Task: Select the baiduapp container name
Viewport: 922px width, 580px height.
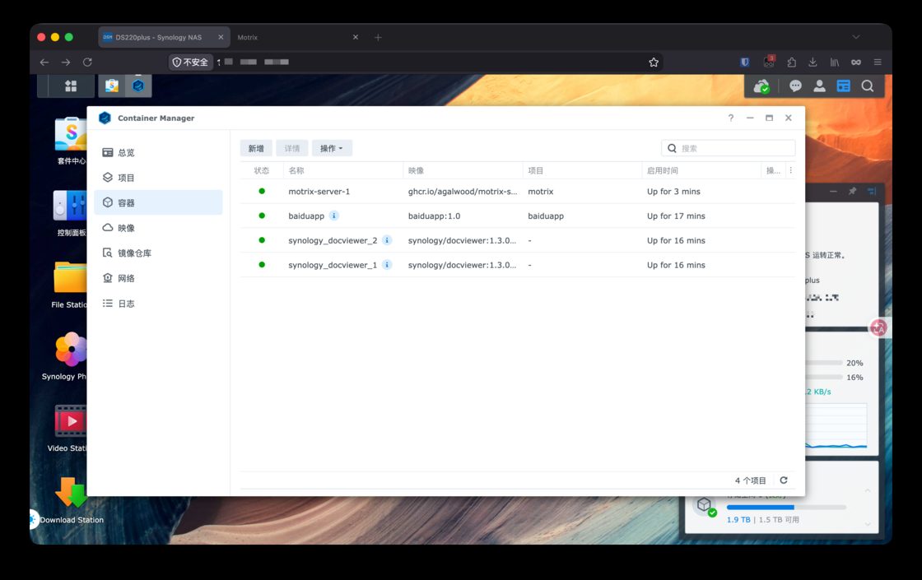Action: pos(306,216)
